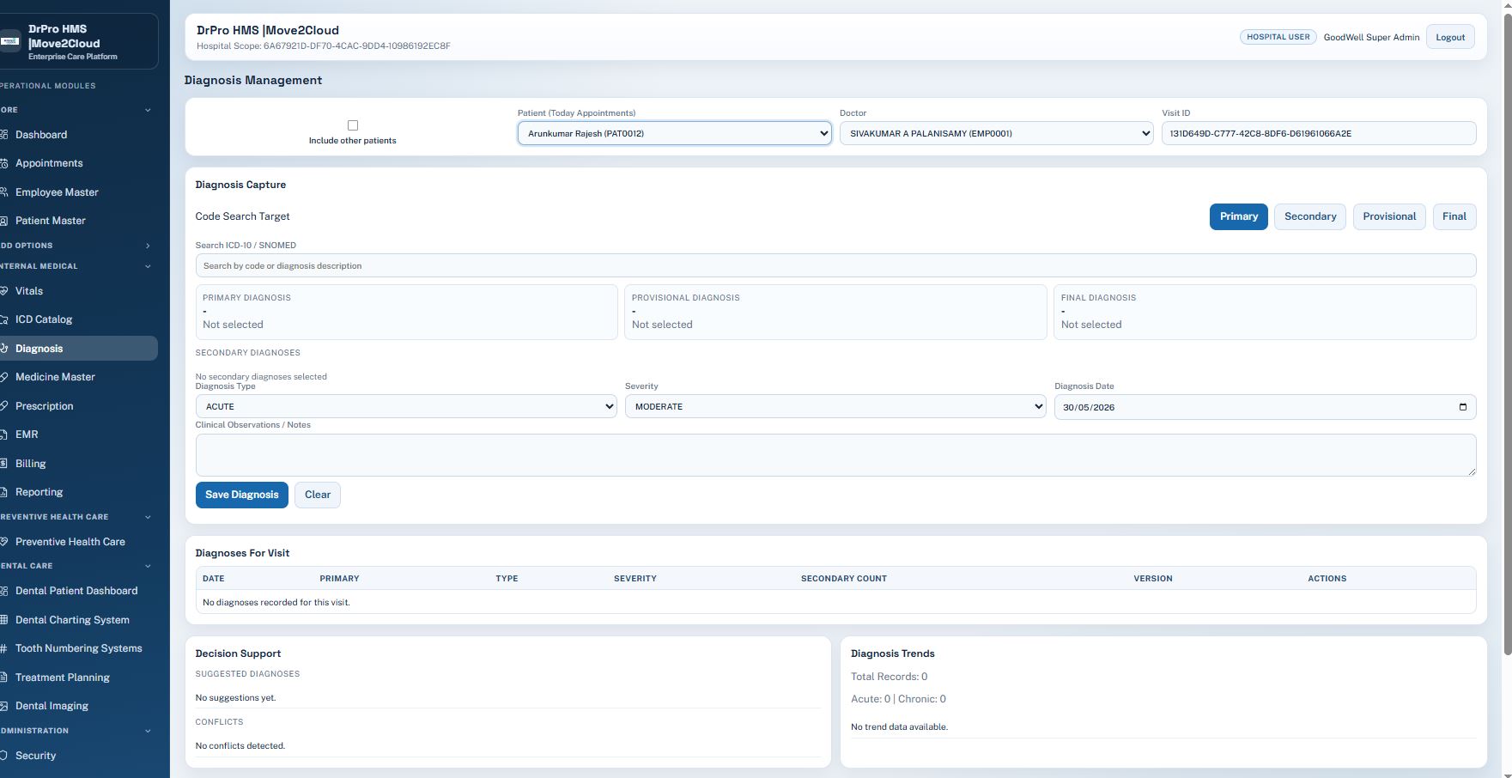
Task: Enable Include other patients checkbox
Action: [x=353, y=125]
